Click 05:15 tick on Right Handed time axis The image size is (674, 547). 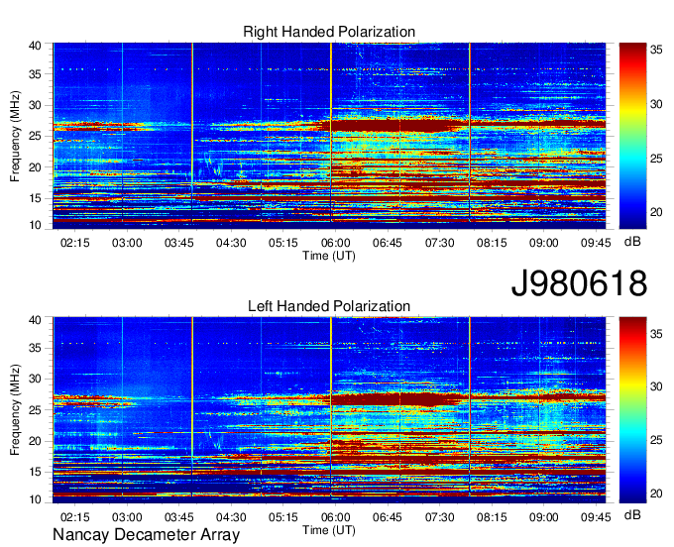(x=282, y=243)
